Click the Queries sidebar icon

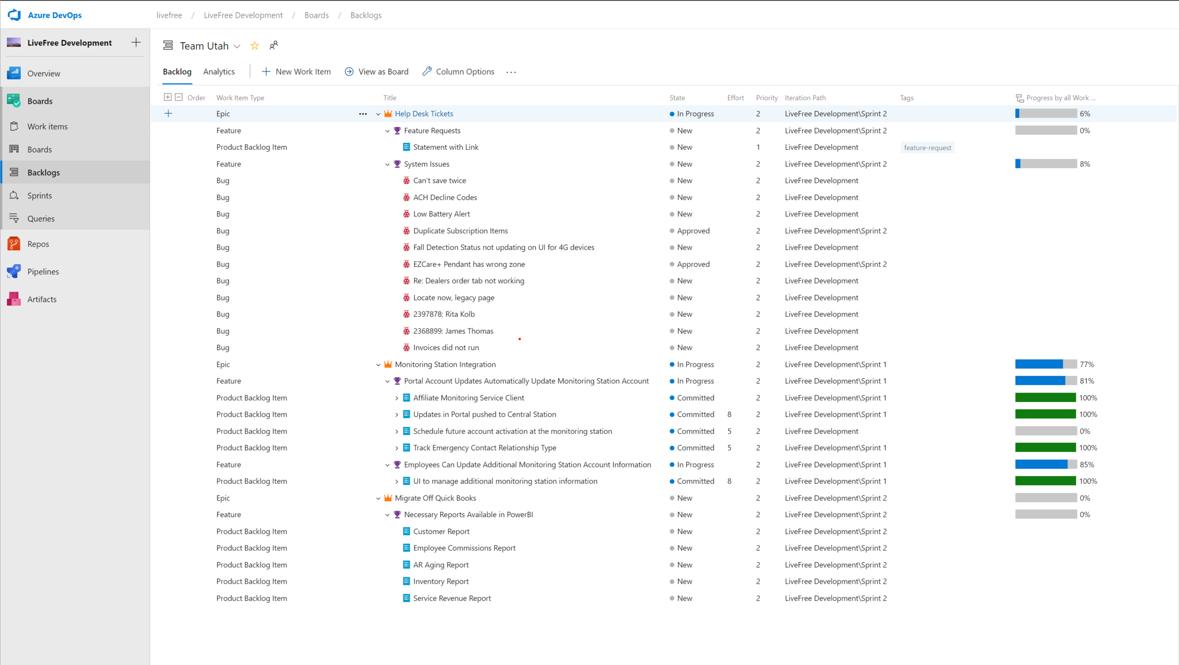click(x=14, y=218)
